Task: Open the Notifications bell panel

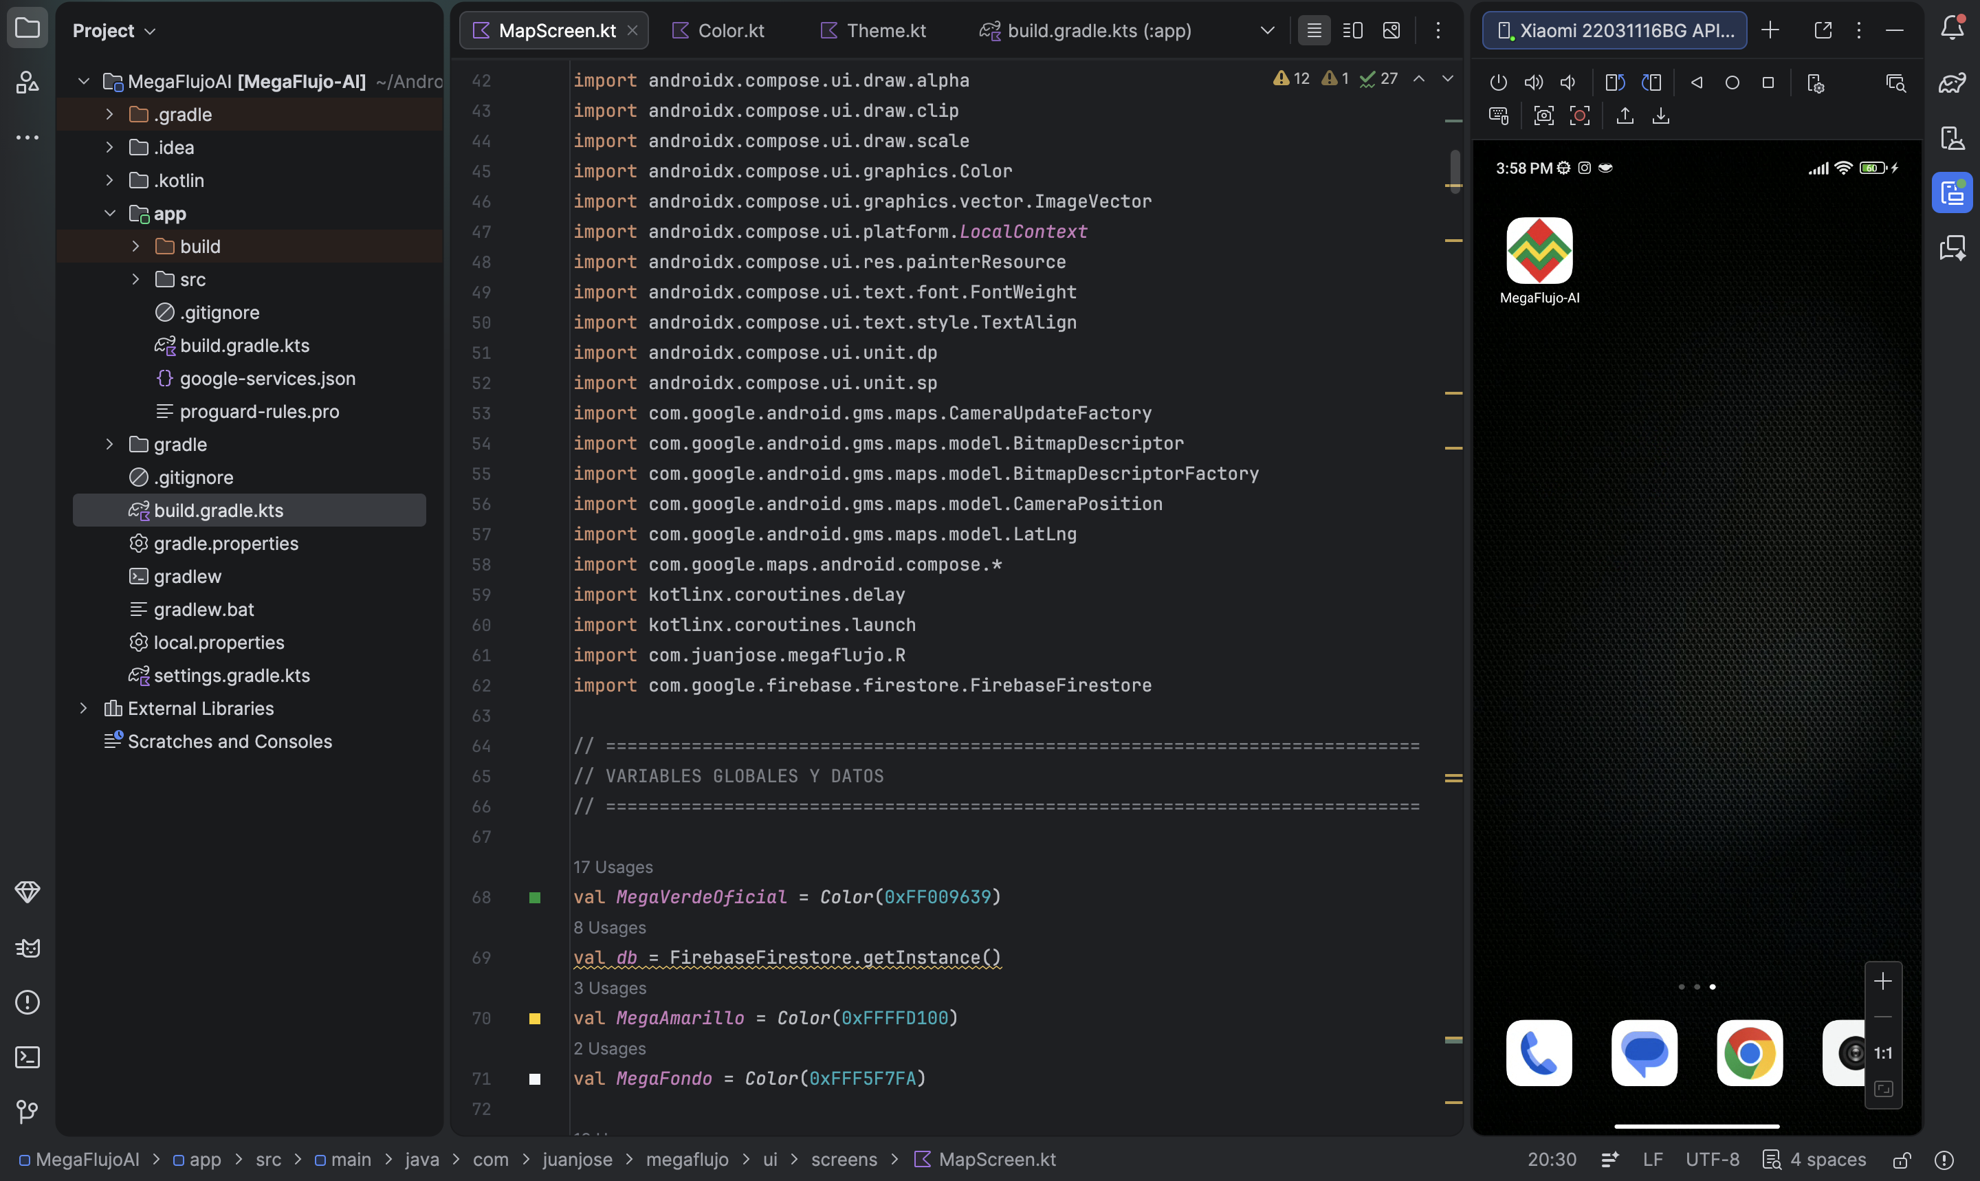Action: (x=1952, y=29)
